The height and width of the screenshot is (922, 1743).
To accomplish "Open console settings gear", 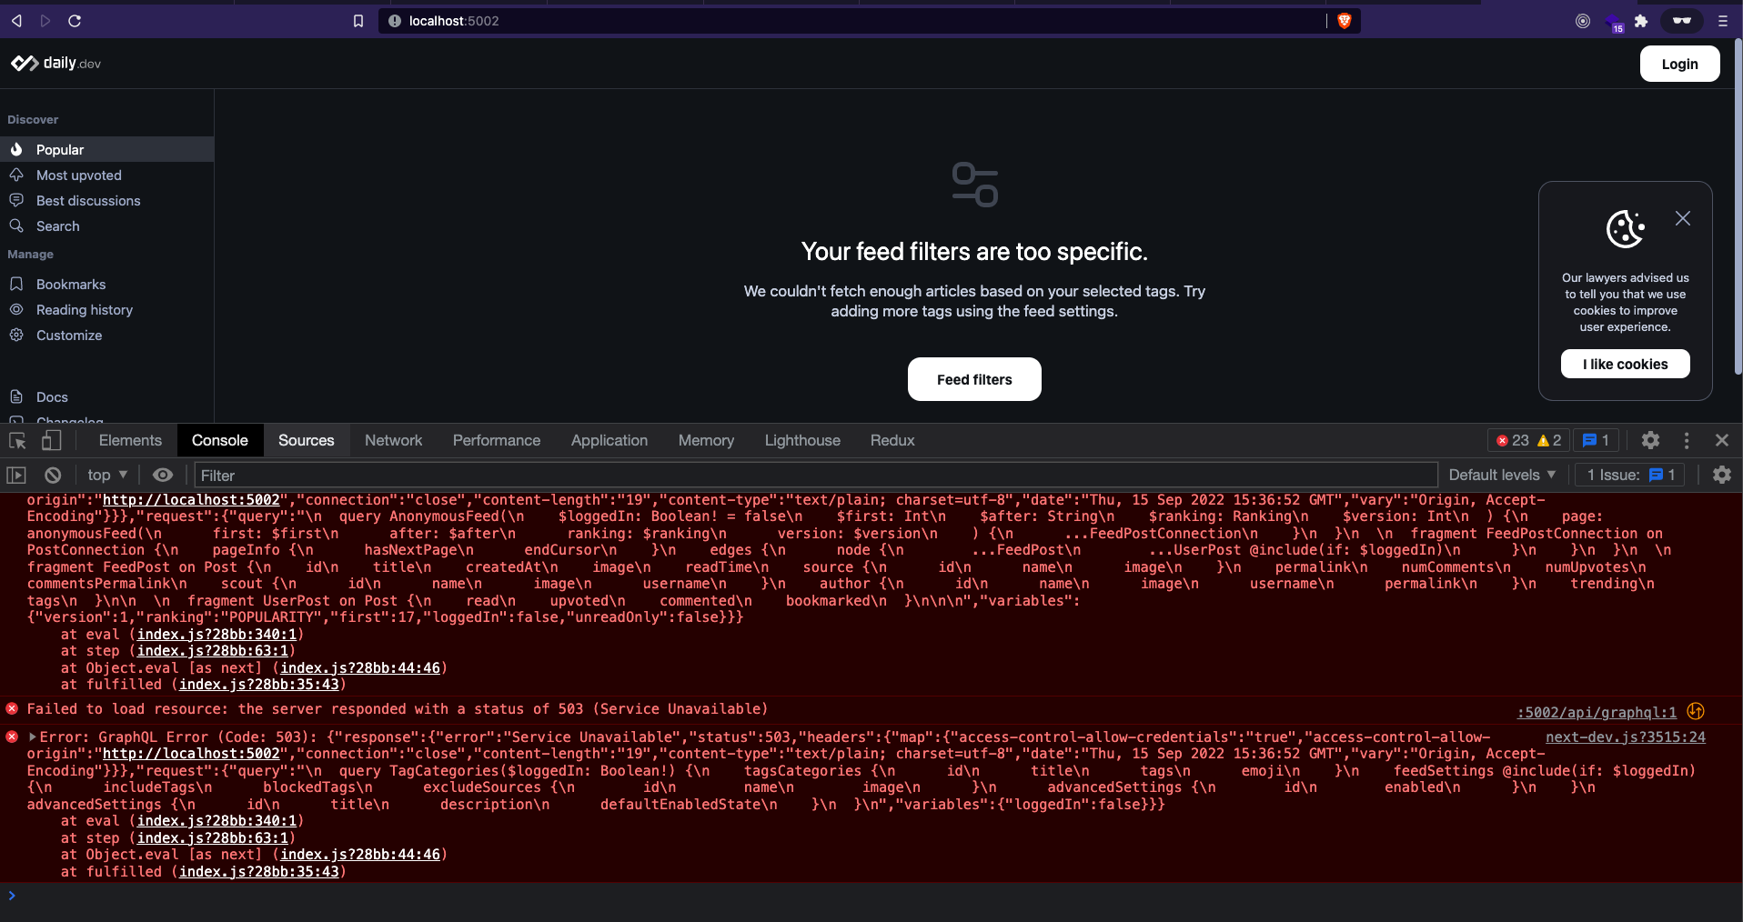I will tap(1721, 475).
